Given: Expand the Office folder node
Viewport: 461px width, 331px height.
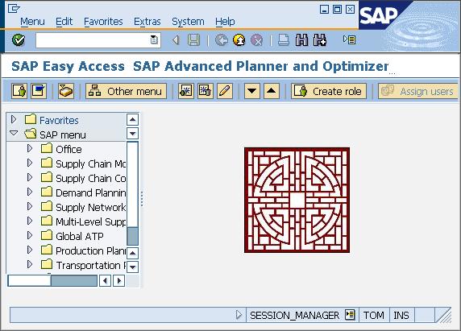Looking at the screenshot, I should pyautogui.click(x=30, y=148).
